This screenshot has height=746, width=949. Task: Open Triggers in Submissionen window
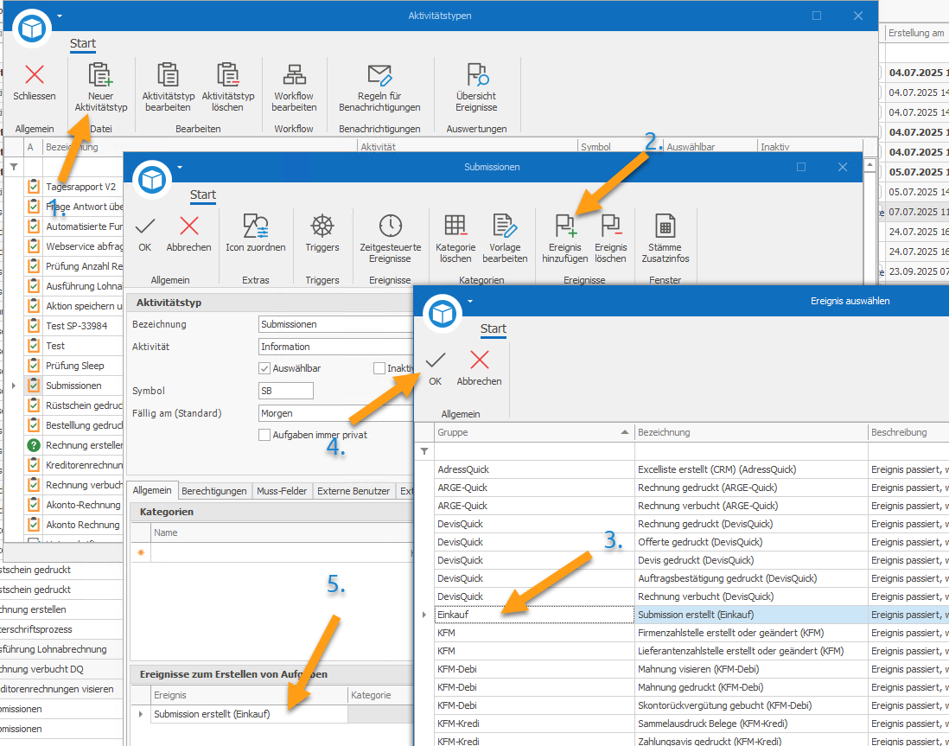[x=322, y=233]
